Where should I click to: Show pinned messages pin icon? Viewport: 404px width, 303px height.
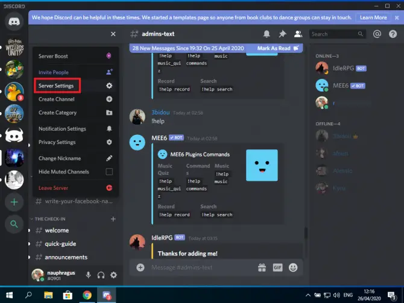click(282, 34)
